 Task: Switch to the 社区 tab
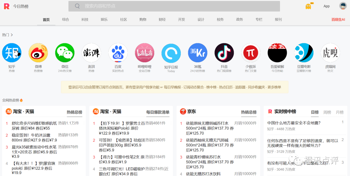[123, 20]
